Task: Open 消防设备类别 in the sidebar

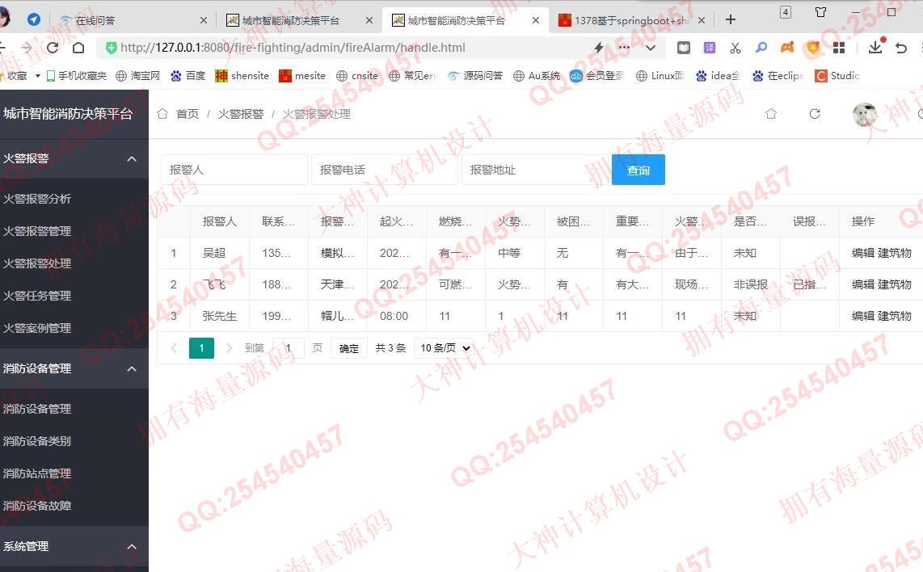Action: coord(37,441)
